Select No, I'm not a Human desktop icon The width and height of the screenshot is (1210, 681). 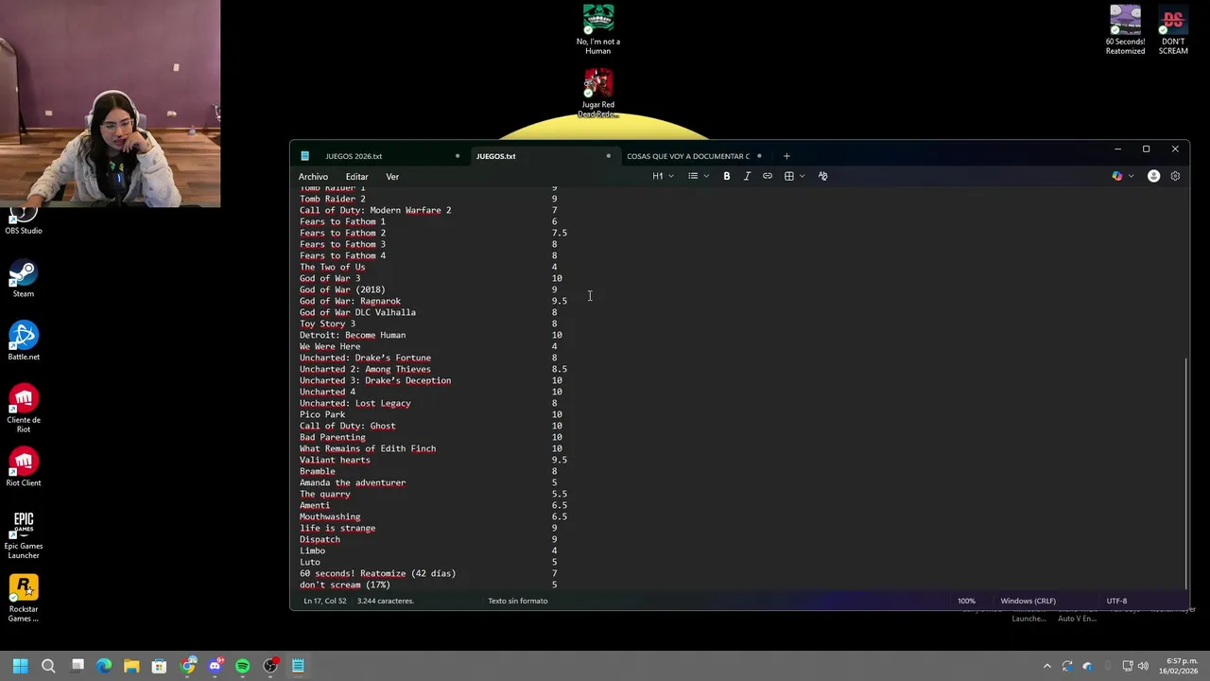(x=598, y=30)
